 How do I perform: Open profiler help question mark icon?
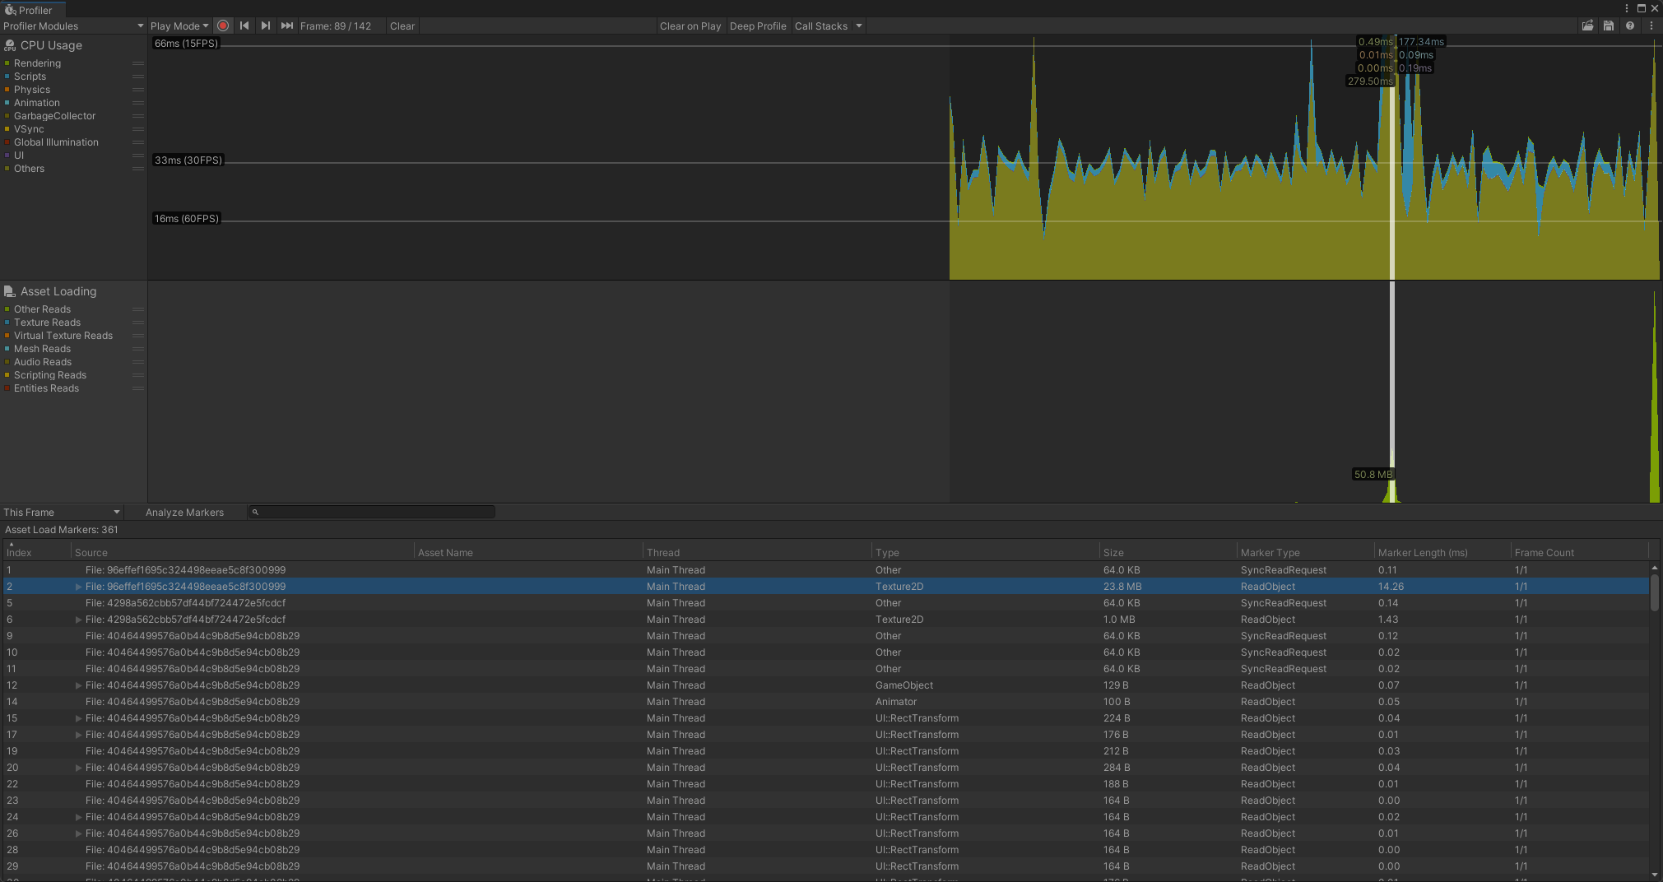(x=1630, y=26)
